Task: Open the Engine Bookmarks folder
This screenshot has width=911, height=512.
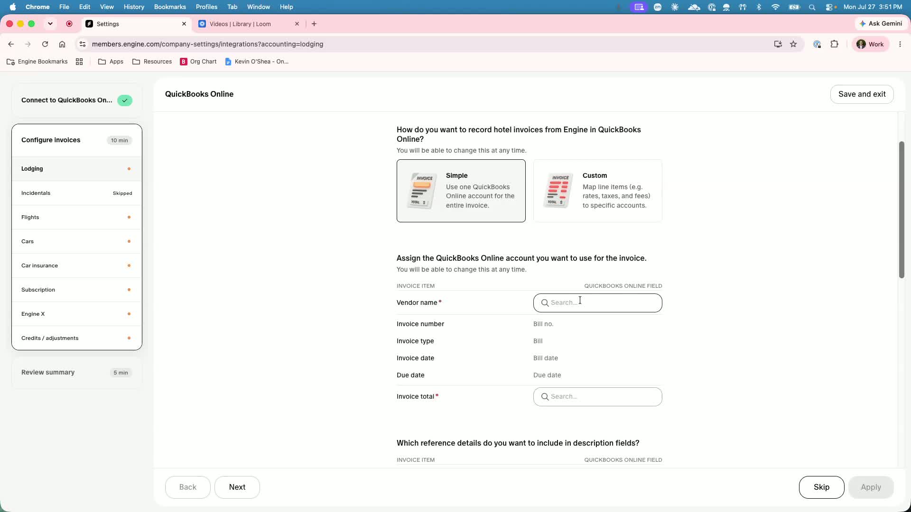Action: coord(37,62)
